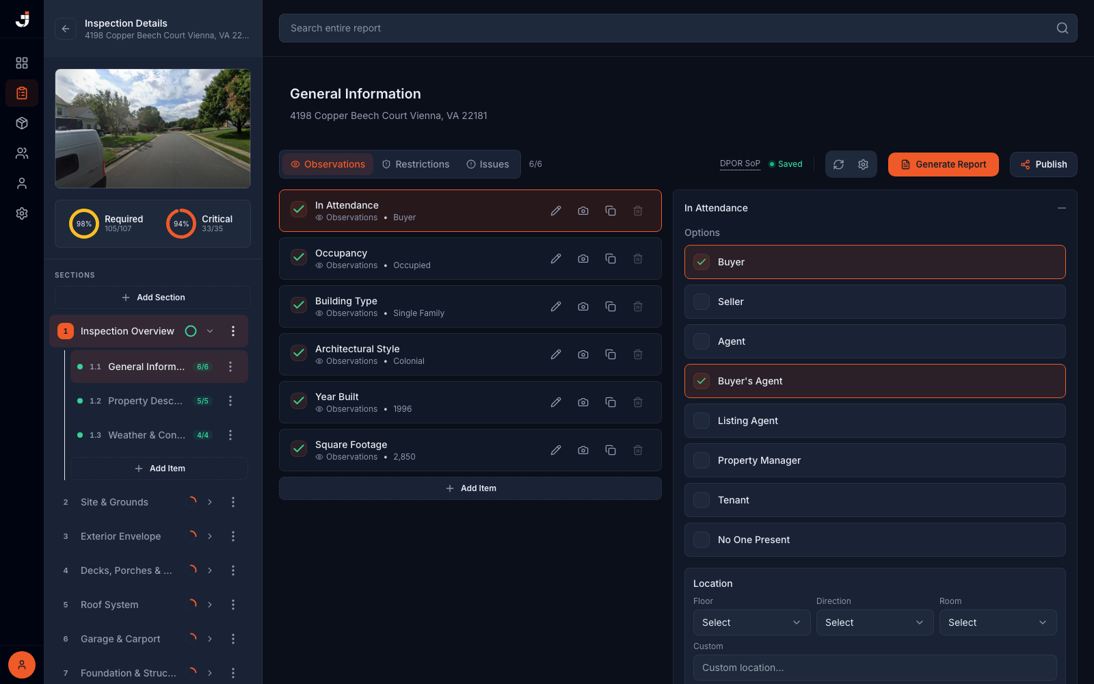Click Add Section in the sidebar
This screenshot has width=1094, height=684.
coord(152,298)
